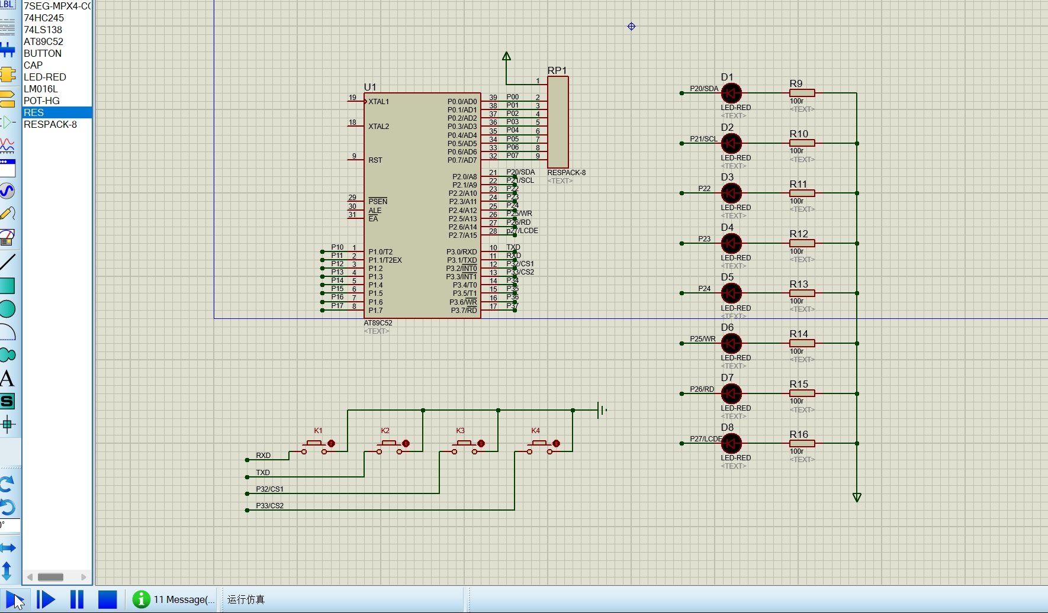Choose RESPACK-8 in the device list

coord(50,124)
